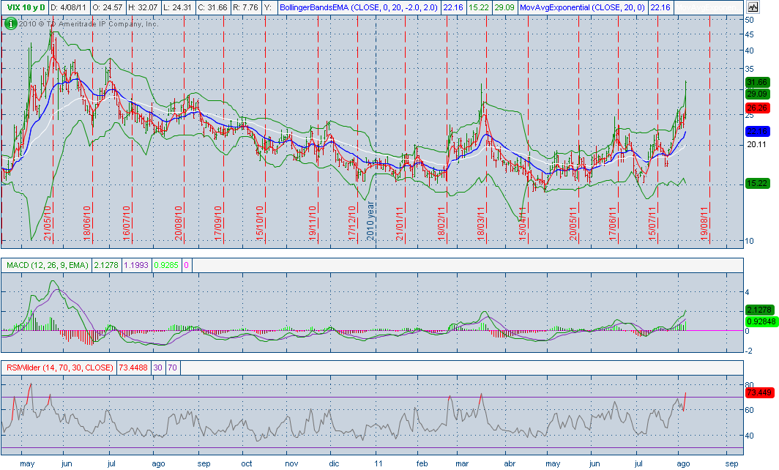Screen dimensions: 779x470
Task: Click the high price H: 32.07
Action: (x=143, y=7)
